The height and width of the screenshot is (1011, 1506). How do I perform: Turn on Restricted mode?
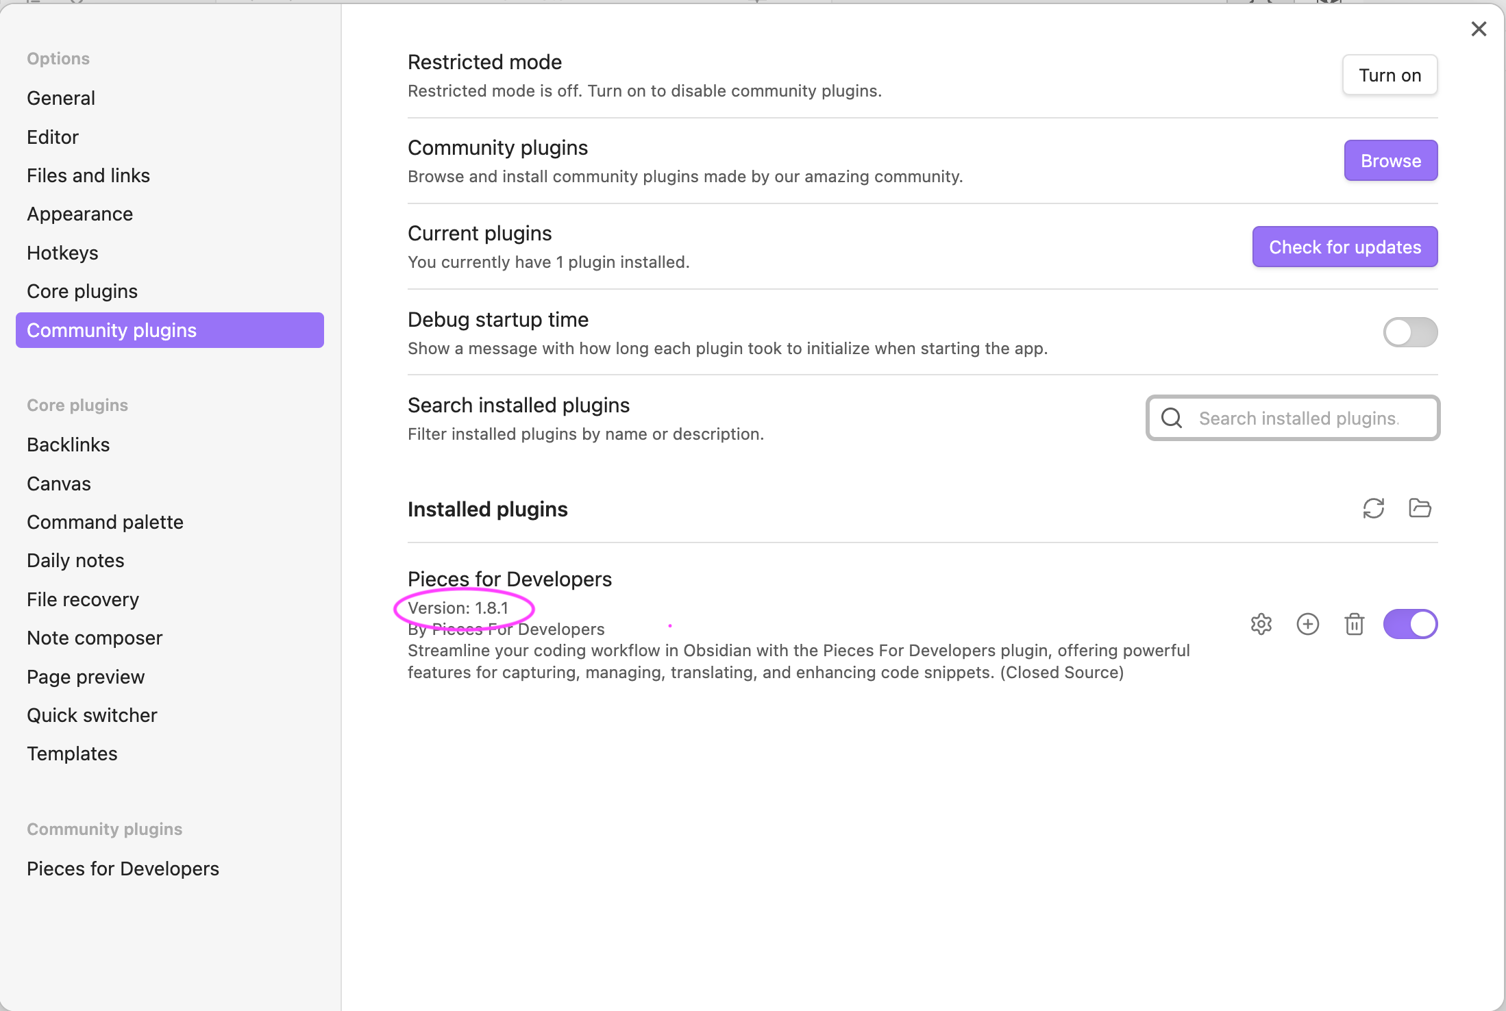click(x=1390, y=75)
